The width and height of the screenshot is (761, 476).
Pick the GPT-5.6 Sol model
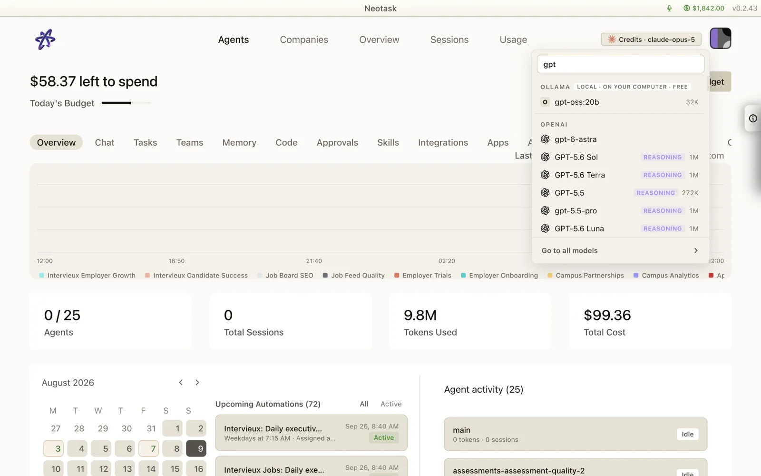(620, 157)
